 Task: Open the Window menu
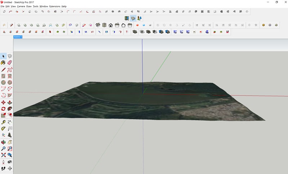point(44,6)
